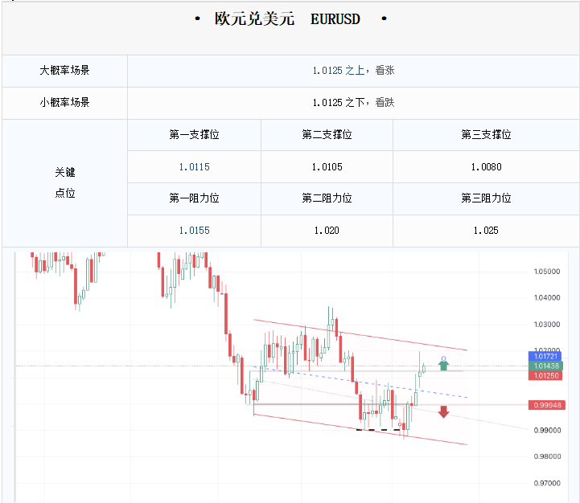Select the green 1.01438 price label
Image resolution: width=580 pixels, height=503 pixels.
click(545, 366)
